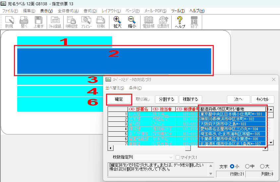Select label space 1 in layout
This screenshot has width=280, height=182.
[65, 42]
